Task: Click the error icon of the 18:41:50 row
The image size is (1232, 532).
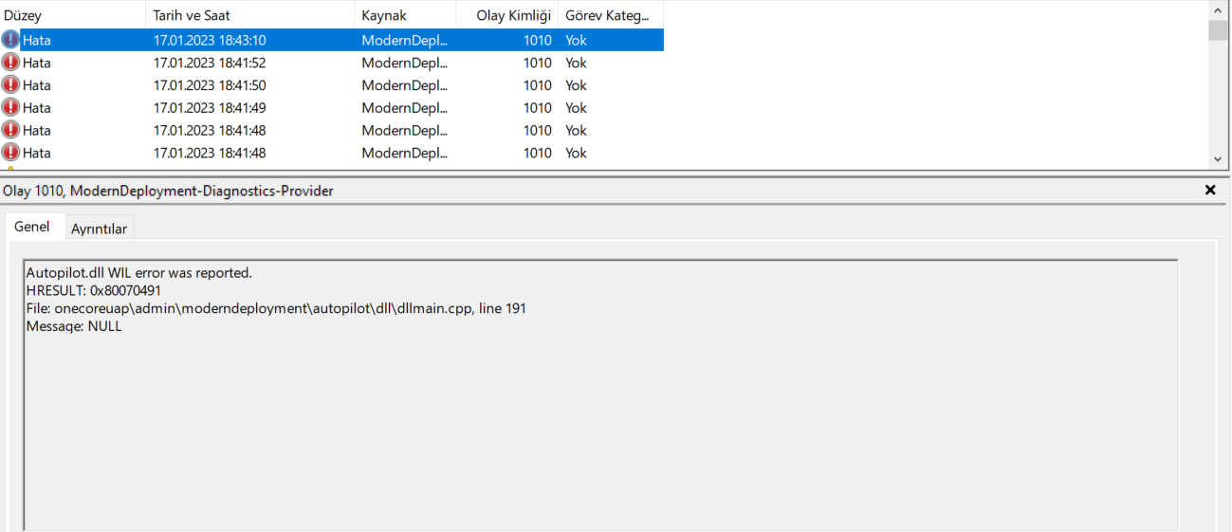Action: click(10, 85)
